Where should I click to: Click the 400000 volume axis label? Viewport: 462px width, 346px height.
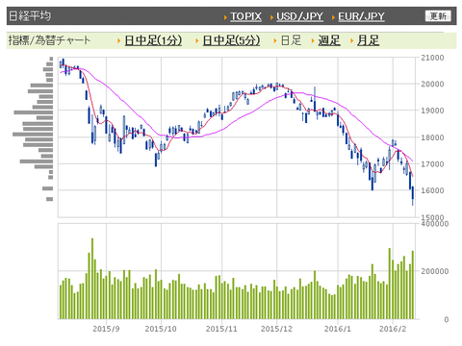coord(435,224)
